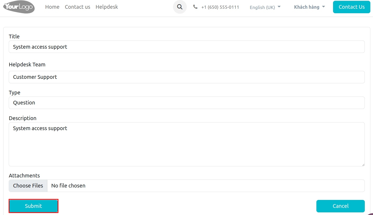This screenshot has width=373, height=215.
Task: Open the search magnifier icon
Action: 180,7
